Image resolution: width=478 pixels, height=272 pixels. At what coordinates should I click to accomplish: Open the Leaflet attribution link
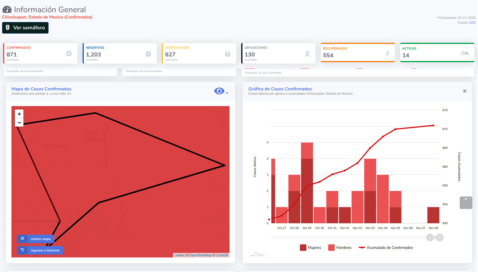coord(179,255)
